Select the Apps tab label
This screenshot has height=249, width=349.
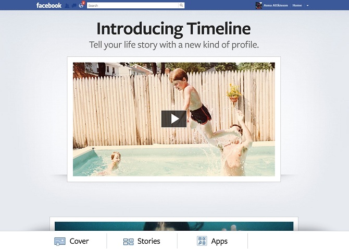tap(219, 241)
